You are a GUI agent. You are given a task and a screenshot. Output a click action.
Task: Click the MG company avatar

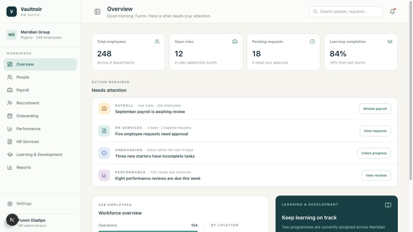11,35
